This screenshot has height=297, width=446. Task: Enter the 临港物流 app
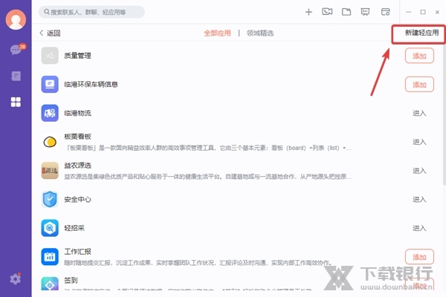click(419, 113)
